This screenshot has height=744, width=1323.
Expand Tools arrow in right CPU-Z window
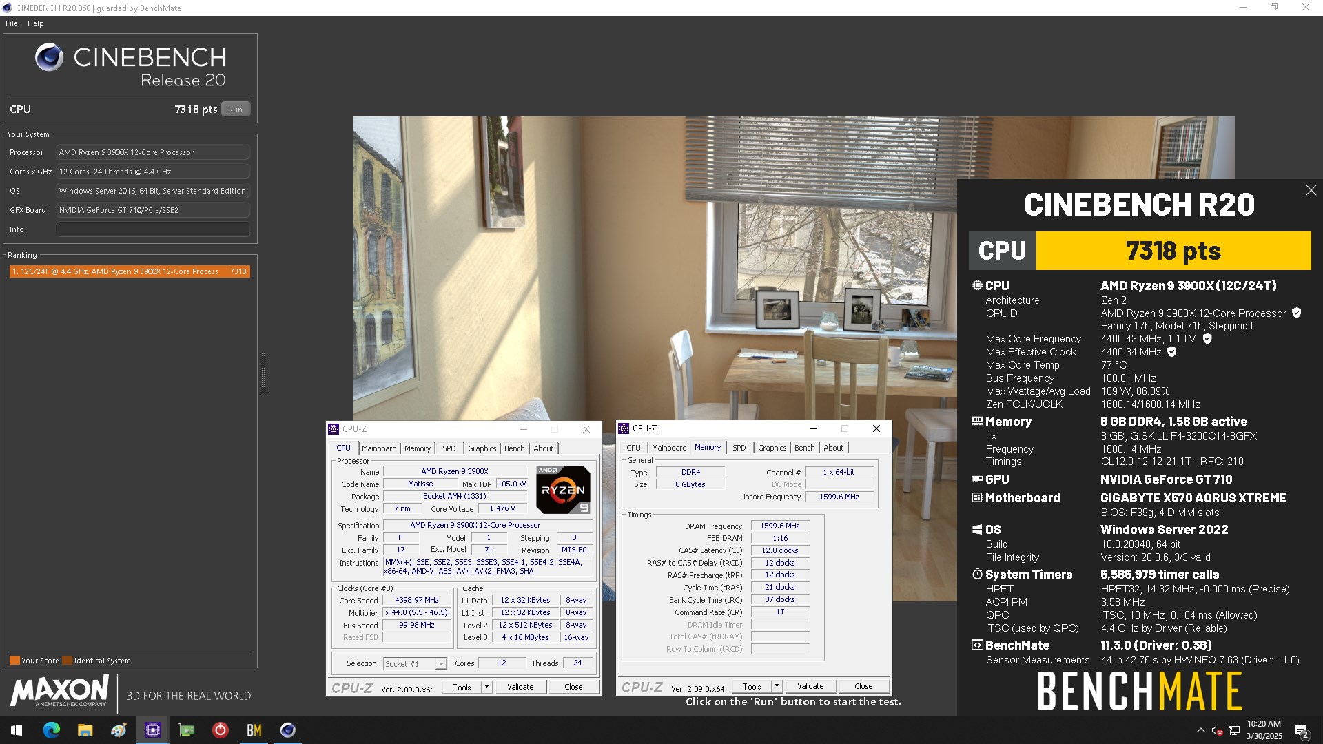click(777, 685)
